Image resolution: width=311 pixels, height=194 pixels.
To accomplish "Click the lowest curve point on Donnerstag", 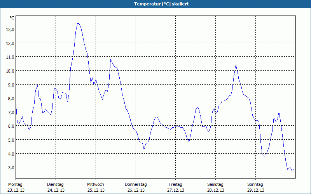I will tap(144, 149).
